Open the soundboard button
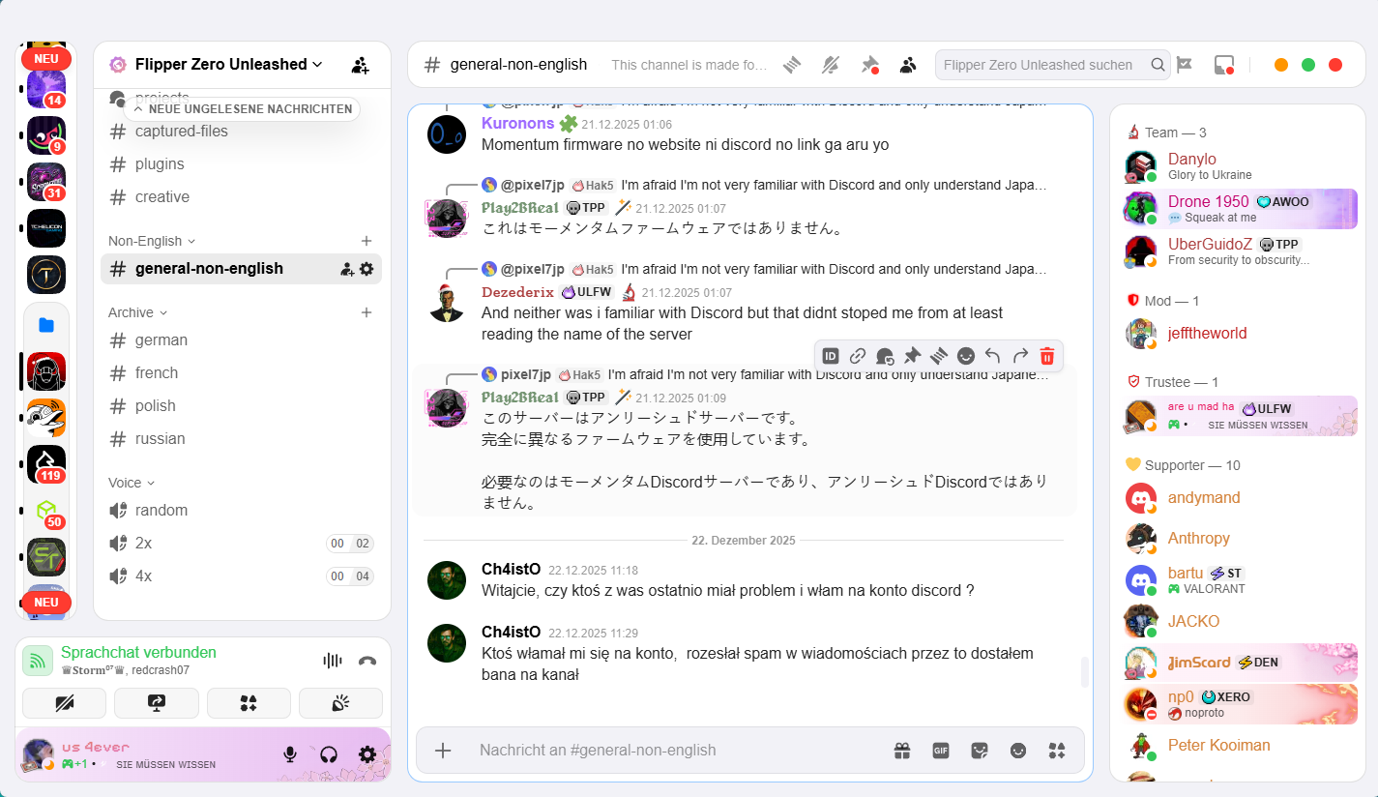 [340, 703]
